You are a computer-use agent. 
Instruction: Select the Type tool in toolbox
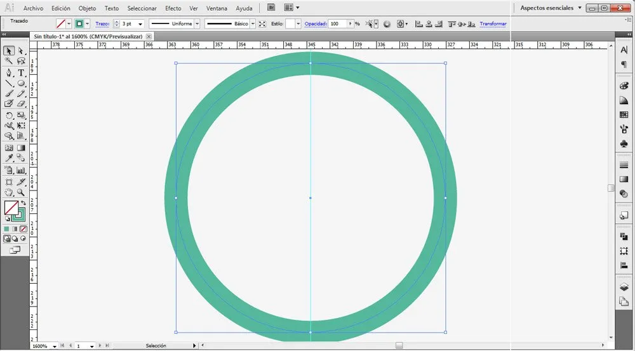tap(21, 73)
